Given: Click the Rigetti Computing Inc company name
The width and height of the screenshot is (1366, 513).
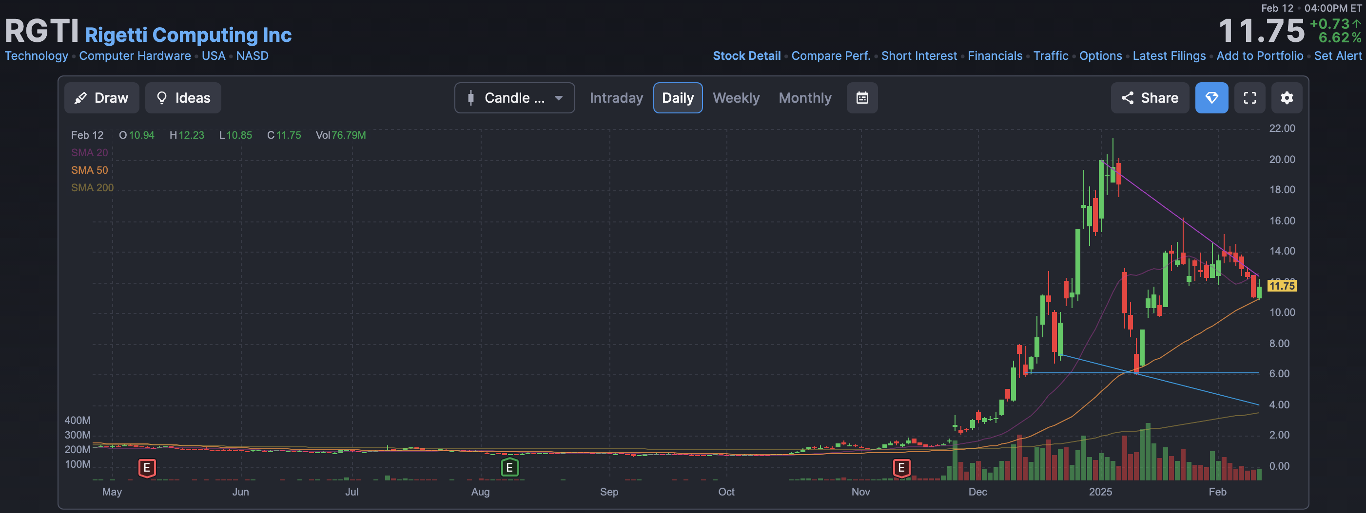Looking at the screenshot, I should coord(188,35).
